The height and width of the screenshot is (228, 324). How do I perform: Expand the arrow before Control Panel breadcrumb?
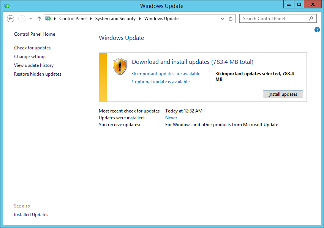click(55, 19)
